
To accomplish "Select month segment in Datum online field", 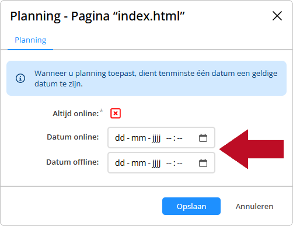I will (x=138, y=138).
